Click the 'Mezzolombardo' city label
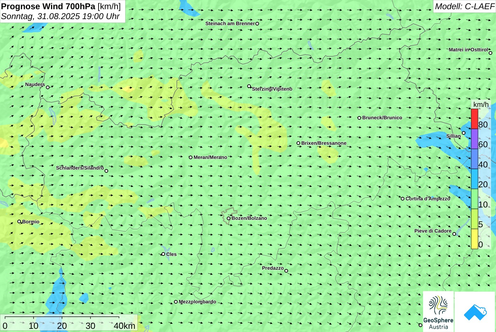This screenshot has width=496, height=332. tap(197, 302)
